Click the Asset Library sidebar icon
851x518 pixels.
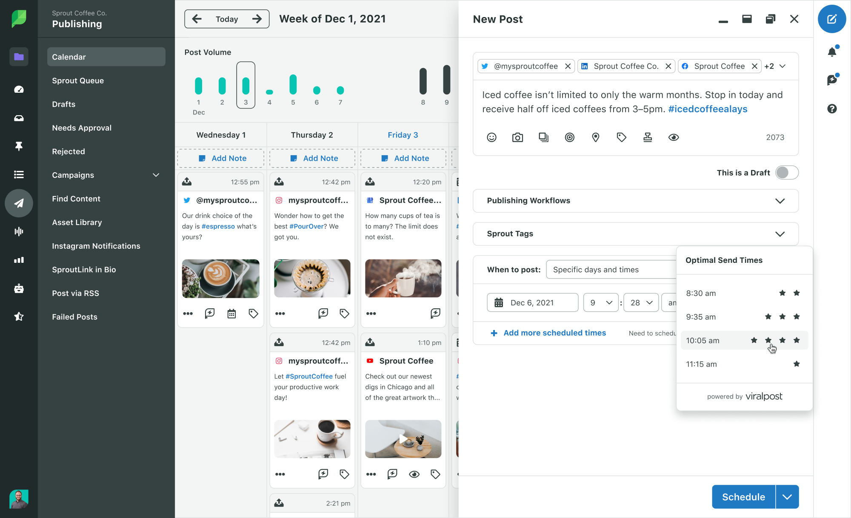76,222
